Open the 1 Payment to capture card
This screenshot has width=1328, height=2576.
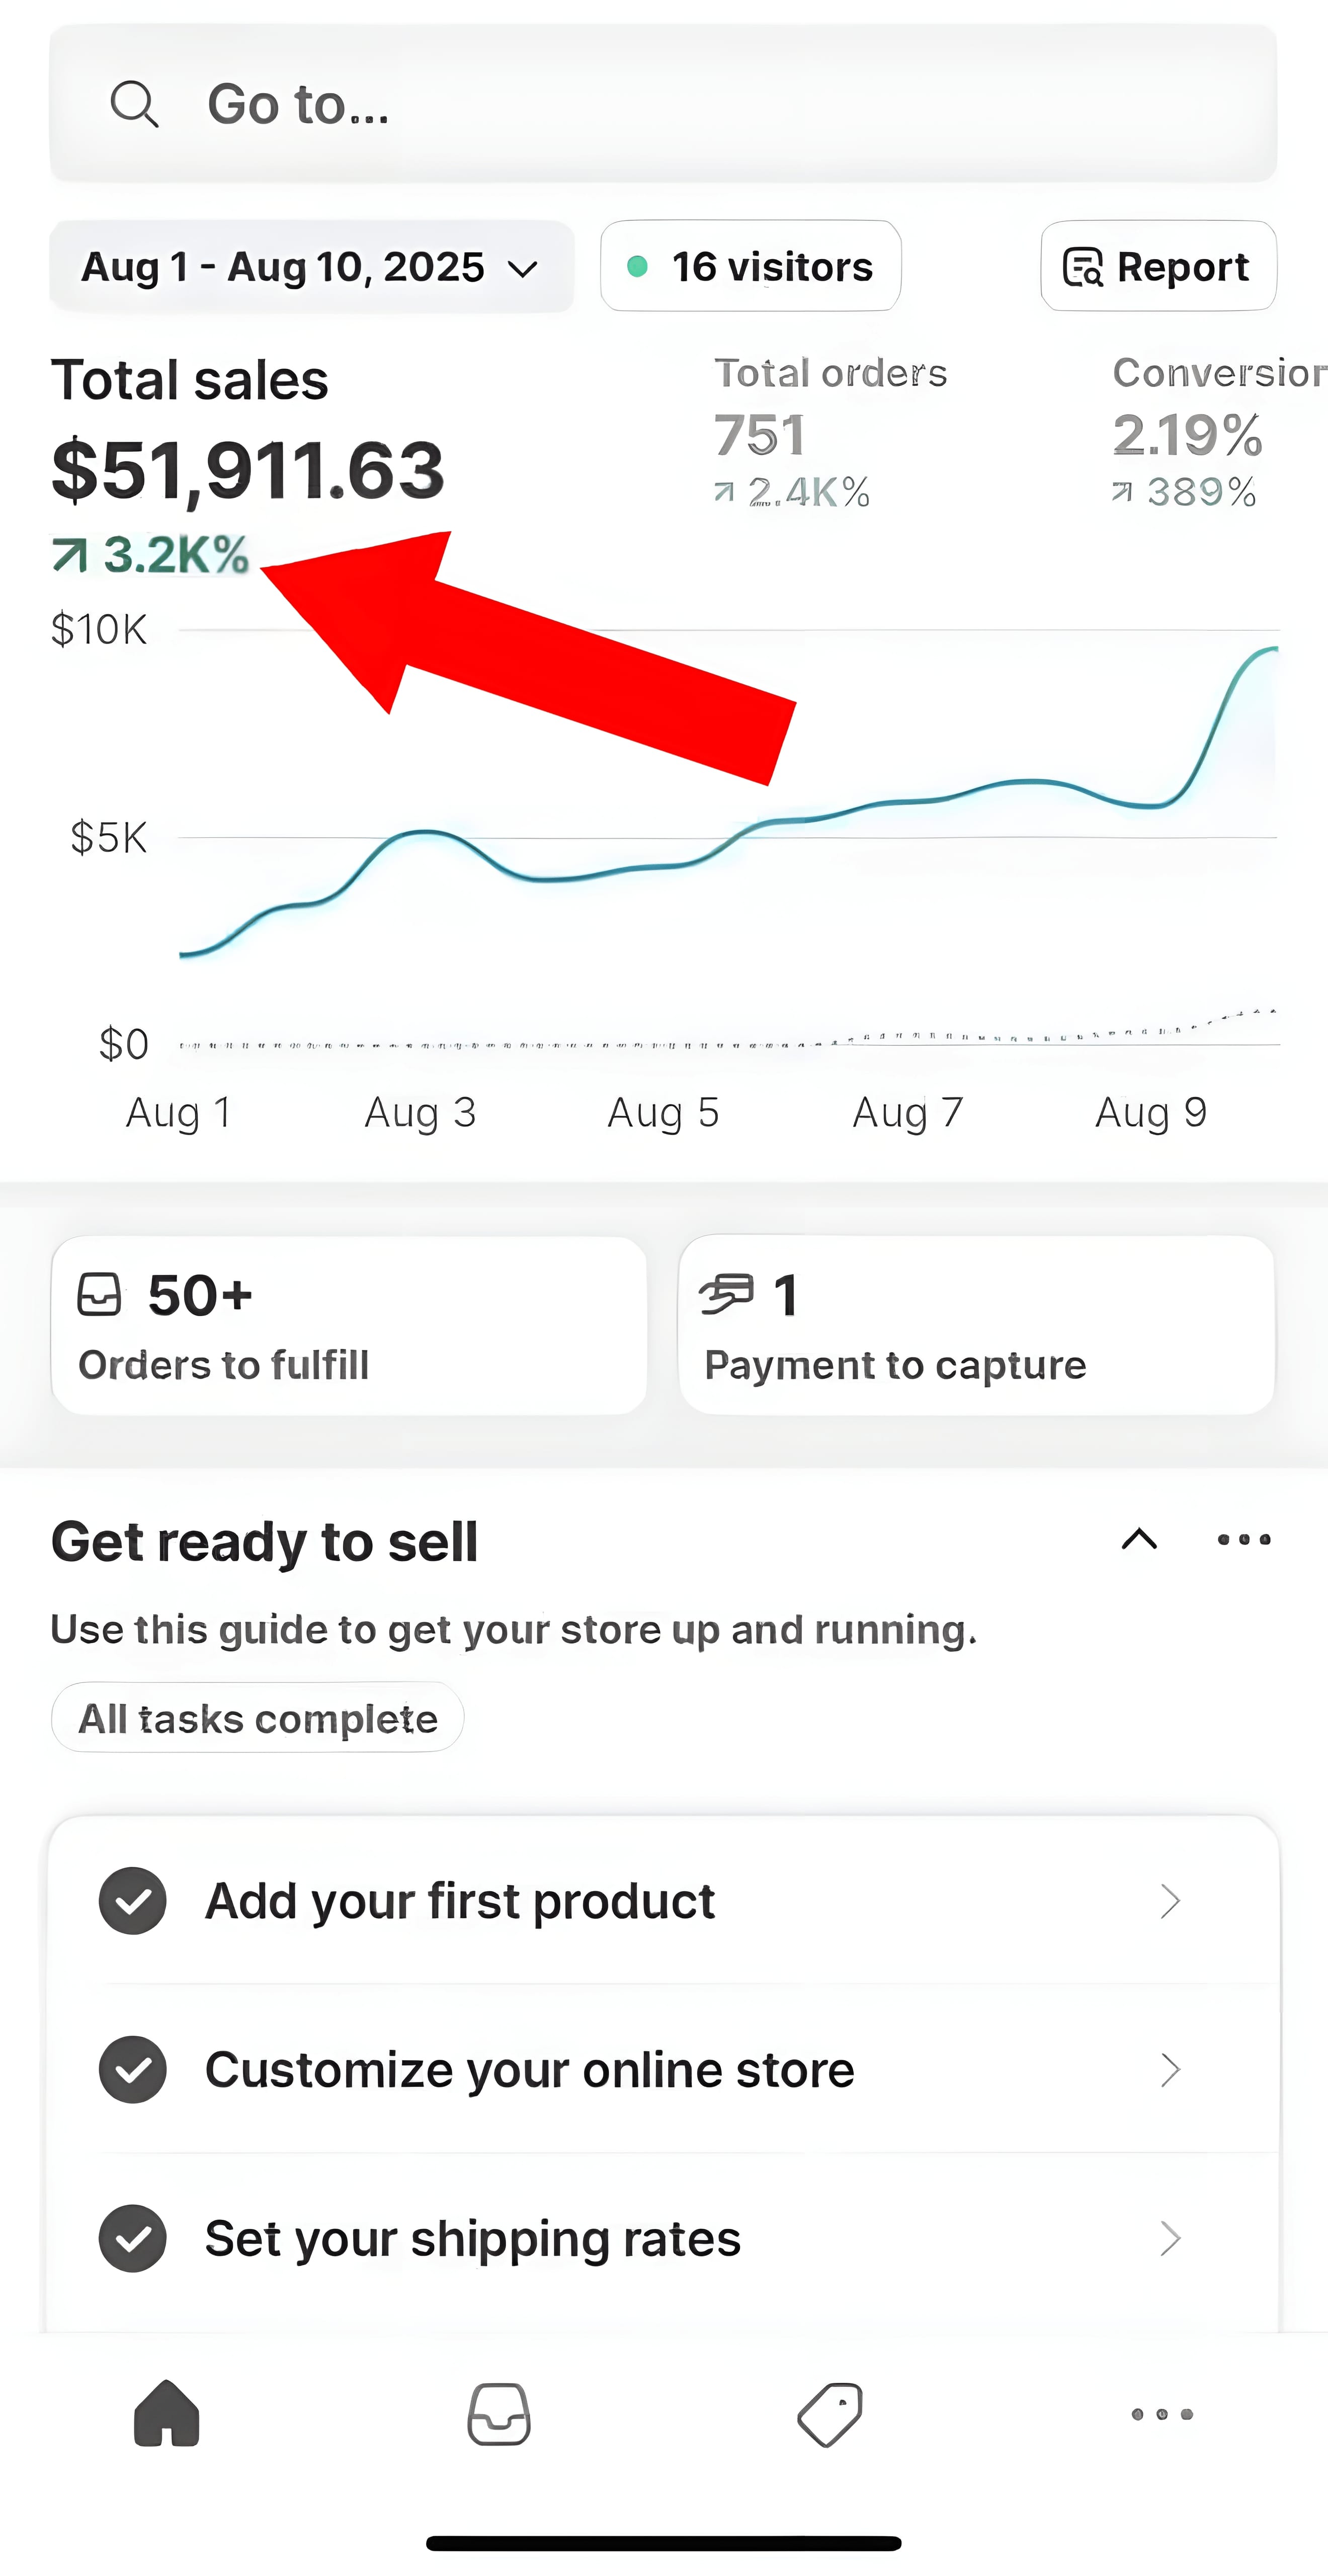point(976,1325)
